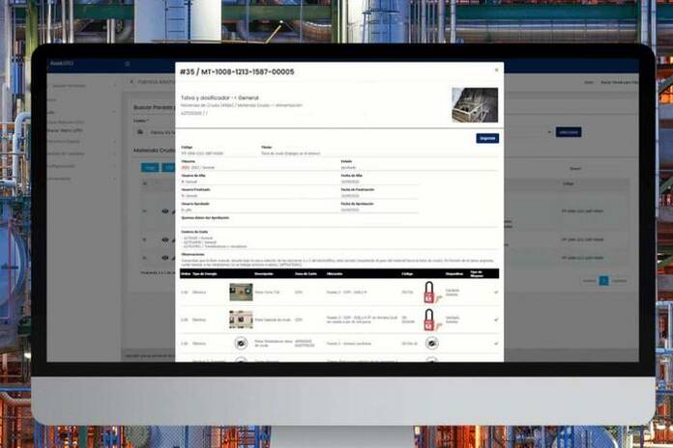Open second row energy source photo
673x448 pixels.
point(240,319)
